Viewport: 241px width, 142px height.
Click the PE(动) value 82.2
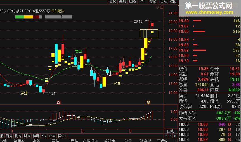tap(236, 106)
